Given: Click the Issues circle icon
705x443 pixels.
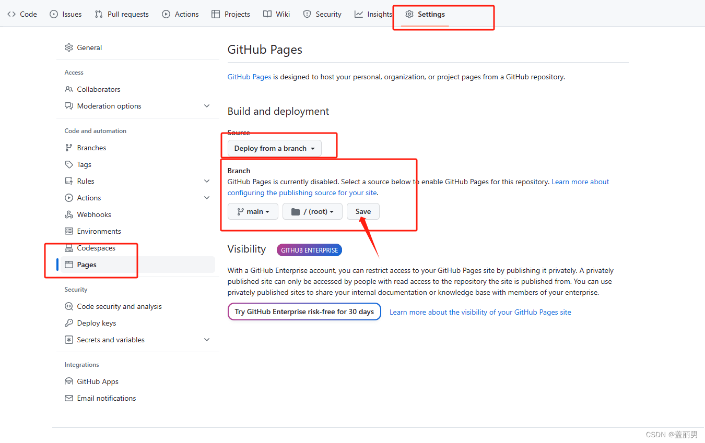Looking at the screenshot, I should [x=54, y=14].
